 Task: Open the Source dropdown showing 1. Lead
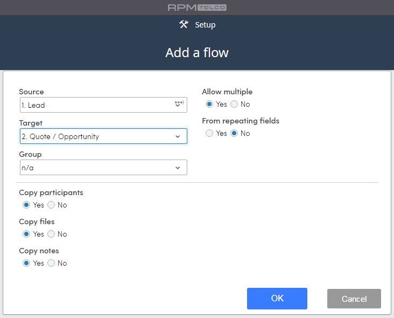click(103, 105)
